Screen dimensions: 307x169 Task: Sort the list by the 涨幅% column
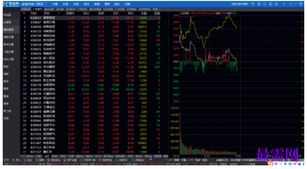point(70,13)
